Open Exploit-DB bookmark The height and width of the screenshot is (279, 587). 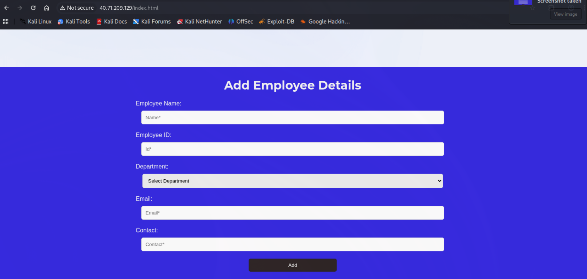point(277,22)
